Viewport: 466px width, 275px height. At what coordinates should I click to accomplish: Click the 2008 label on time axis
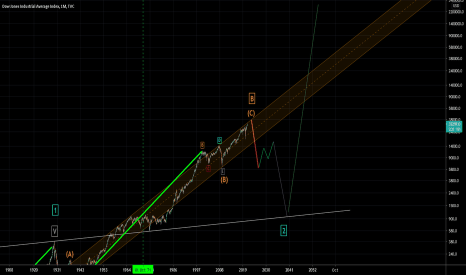[219, 270]
